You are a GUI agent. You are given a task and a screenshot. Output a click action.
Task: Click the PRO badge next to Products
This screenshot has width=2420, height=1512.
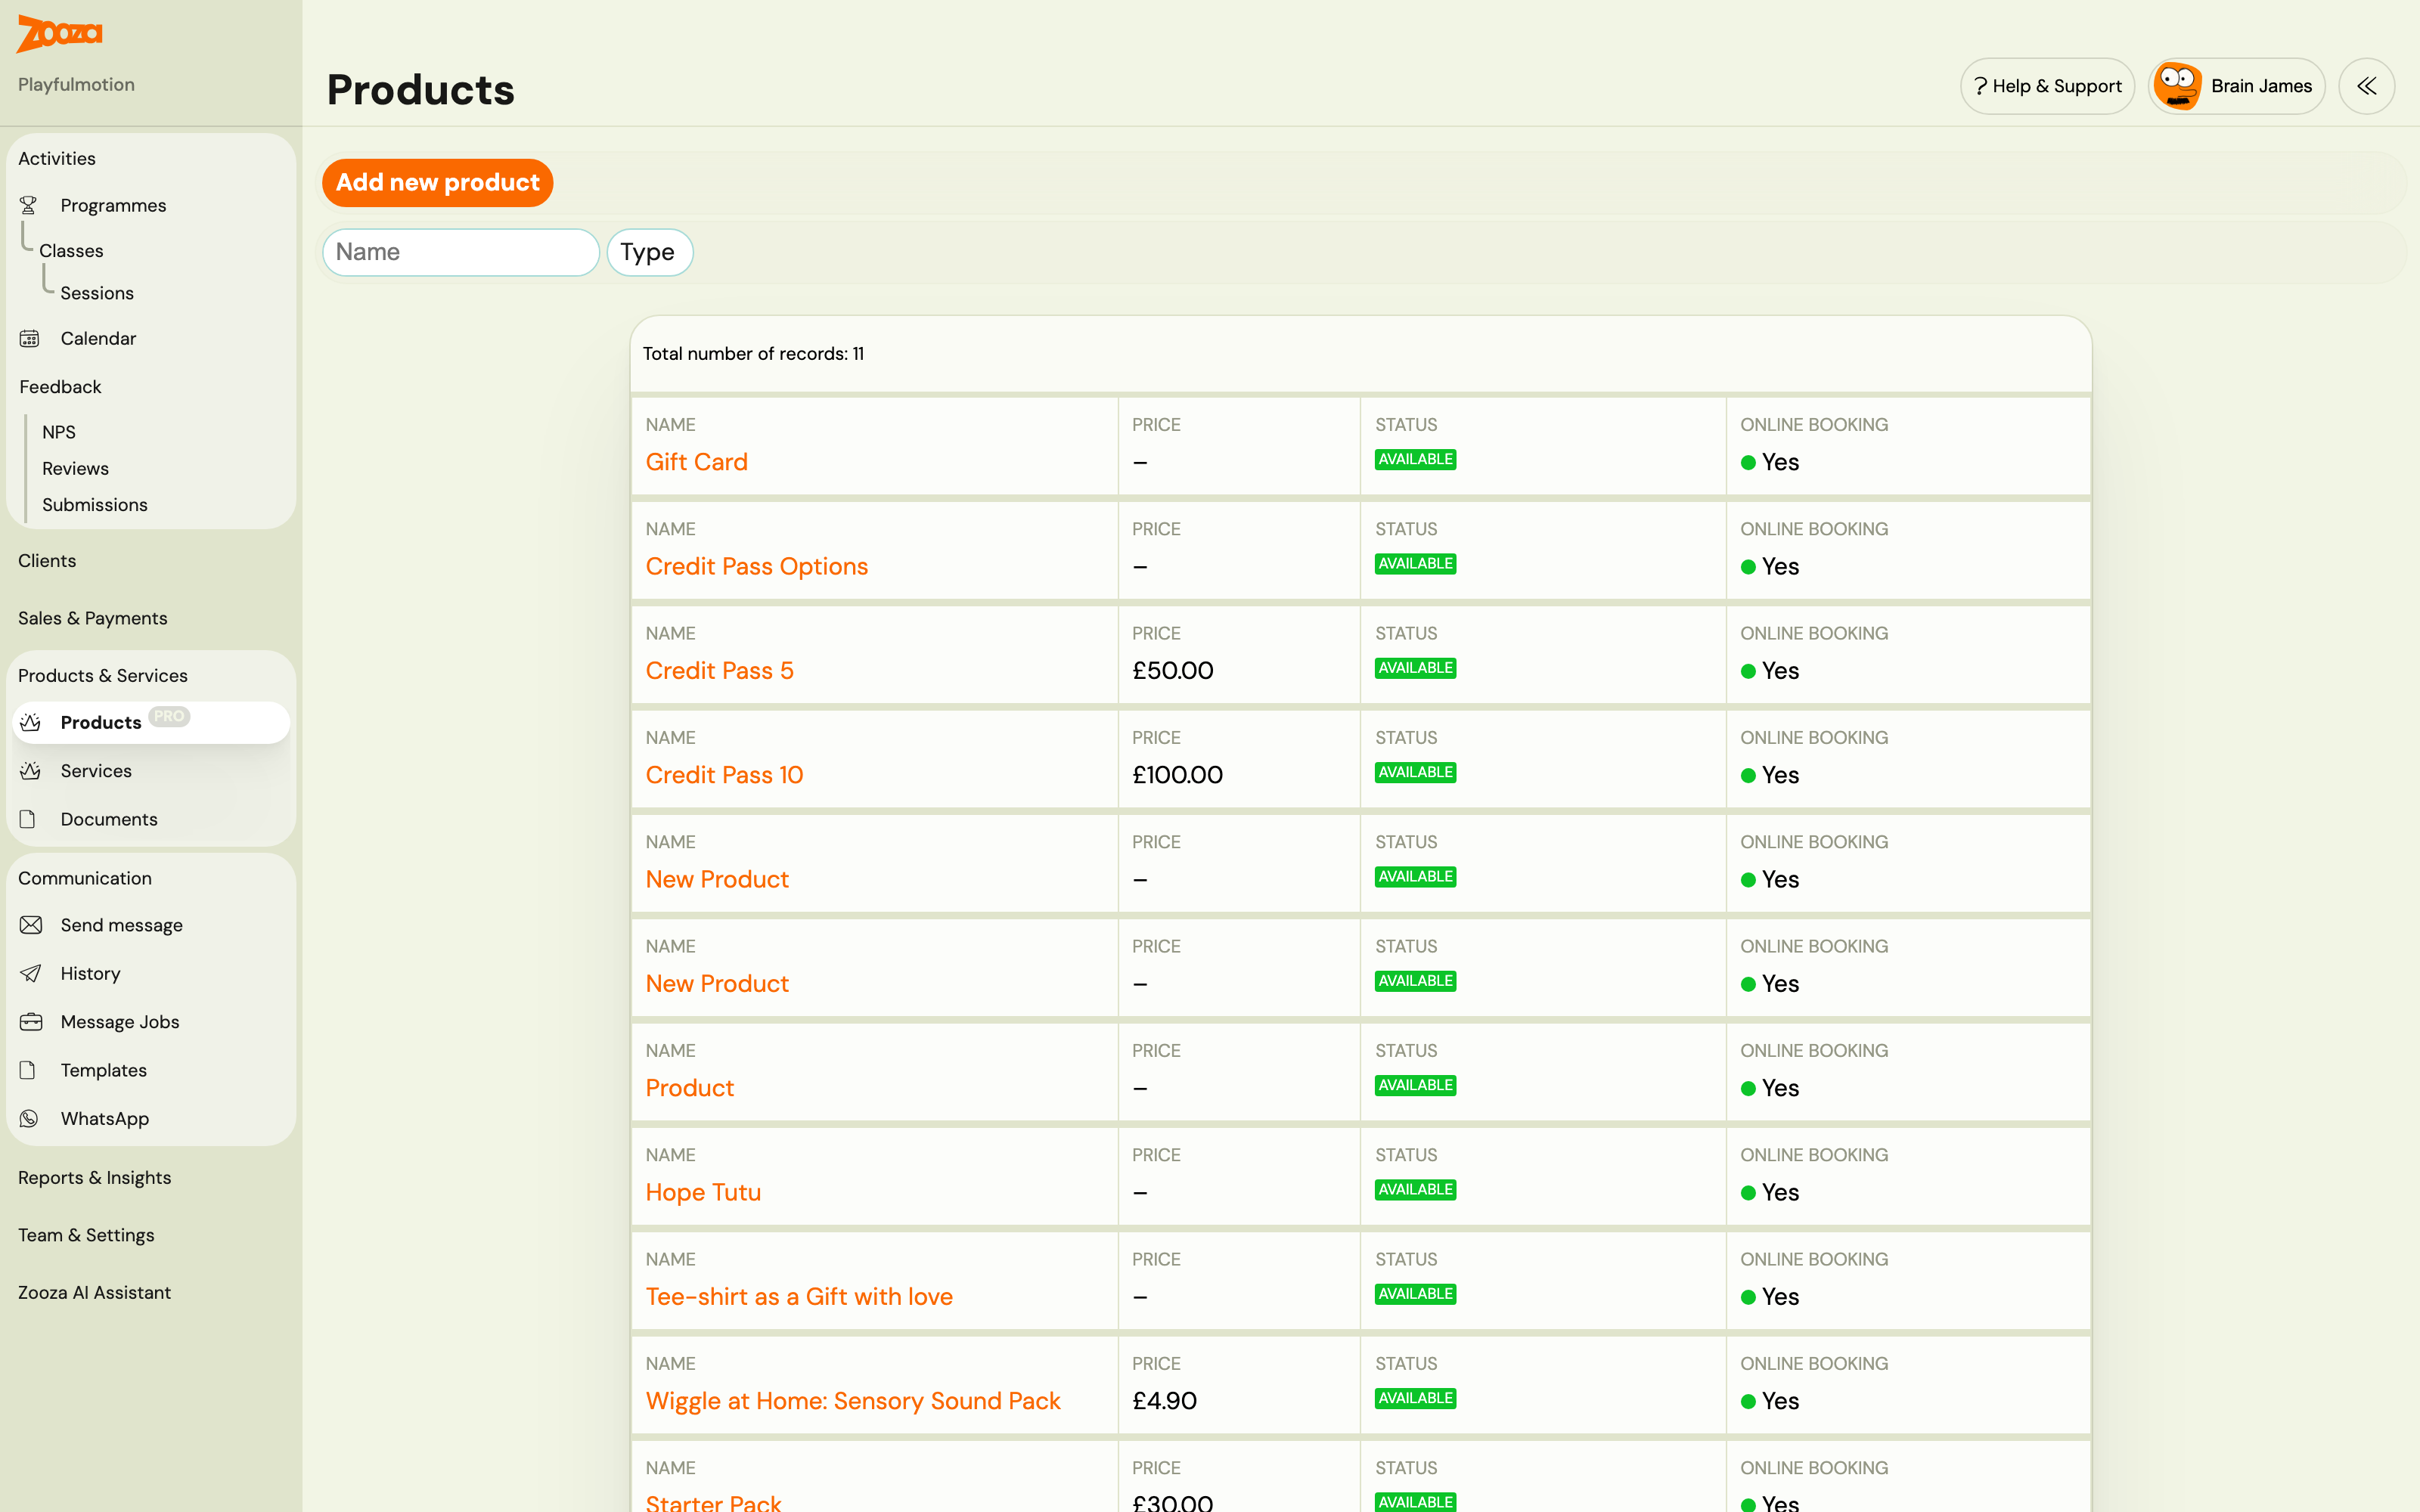169,716
